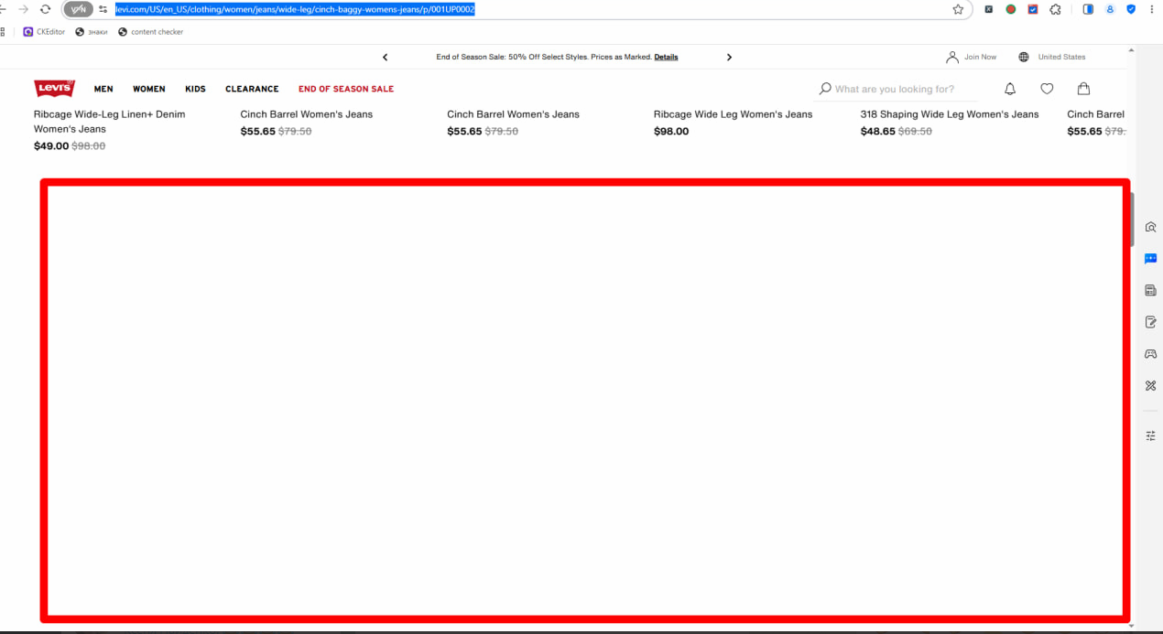Open END OF SEASON SALE menu

tap(346, 89)
